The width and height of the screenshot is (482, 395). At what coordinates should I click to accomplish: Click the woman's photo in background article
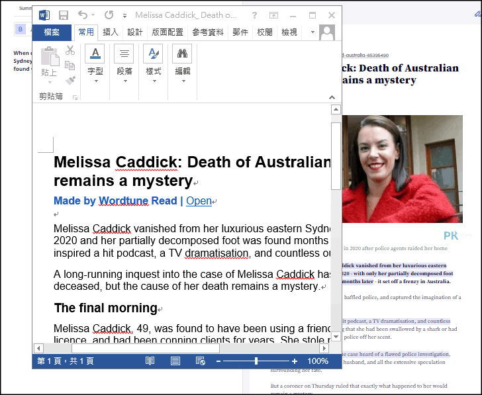tap(403, 169)
